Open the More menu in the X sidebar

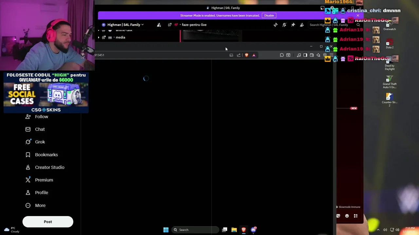(x=35, y=205)
